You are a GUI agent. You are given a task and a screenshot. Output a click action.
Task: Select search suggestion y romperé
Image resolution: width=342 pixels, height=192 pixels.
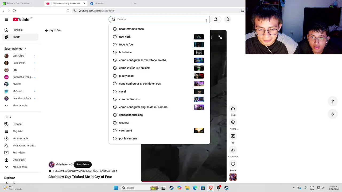coord(159,131)
